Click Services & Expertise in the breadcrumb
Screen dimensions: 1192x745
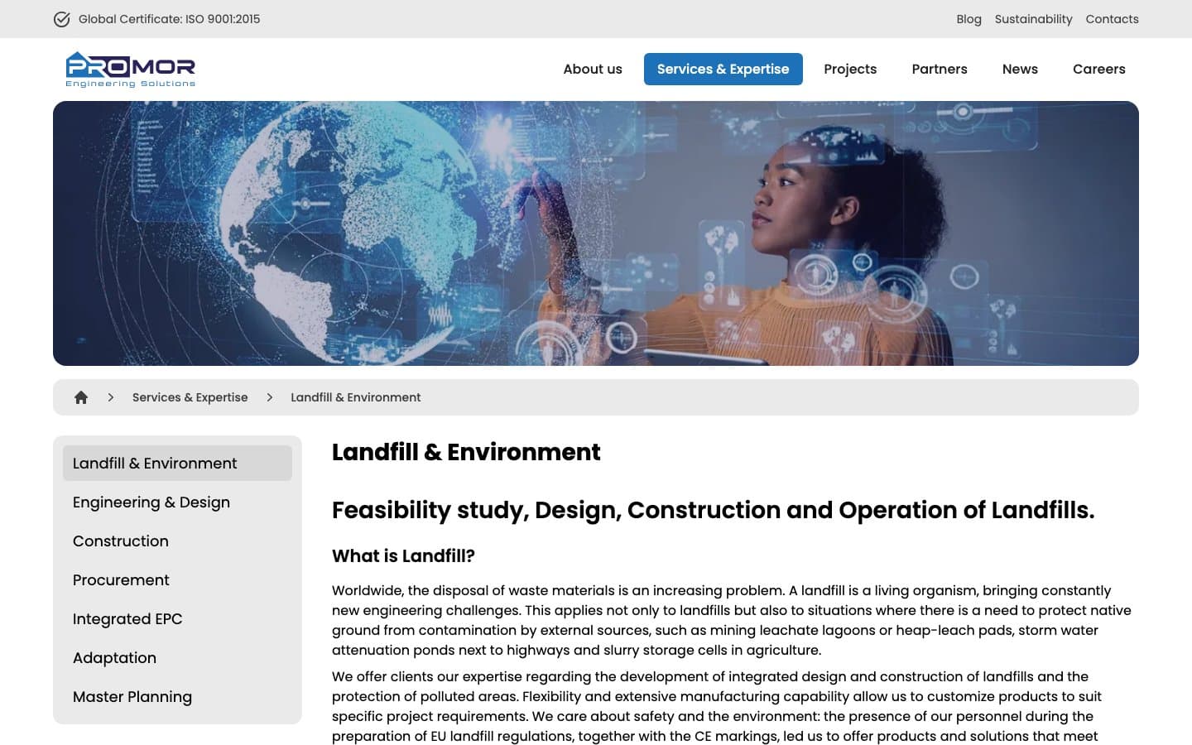click(x=190, y=397)
